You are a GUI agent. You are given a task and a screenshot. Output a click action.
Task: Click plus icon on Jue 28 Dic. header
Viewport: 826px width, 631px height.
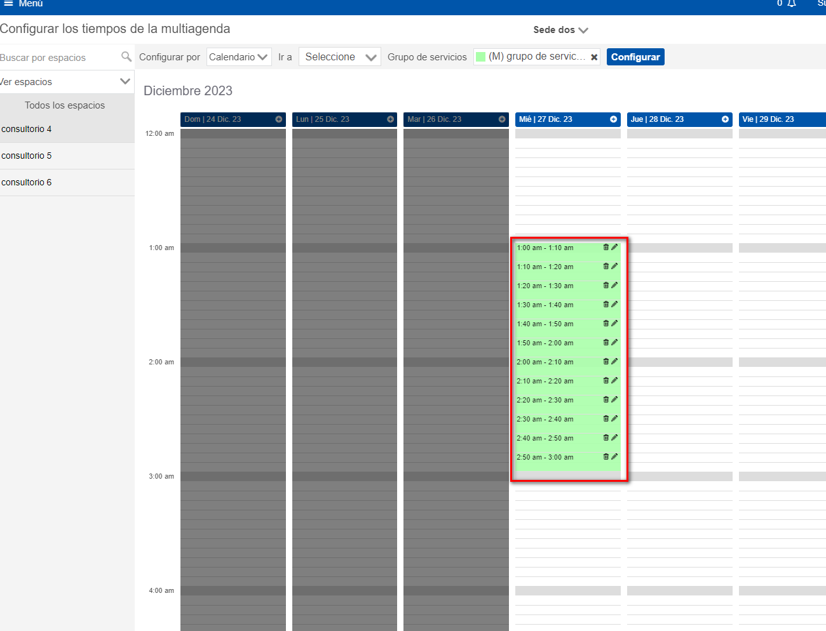[x=725, y=119]
